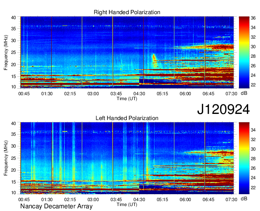Click the 35 MHz frequency tick of the left-handed plot
This screenshot has height=211, width=260.
13,134
